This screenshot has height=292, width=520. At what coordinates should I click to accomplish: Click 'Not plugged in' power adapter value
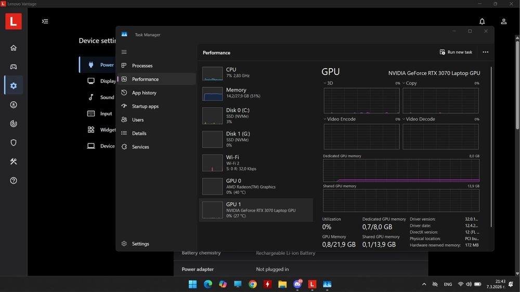coord(272,269)
